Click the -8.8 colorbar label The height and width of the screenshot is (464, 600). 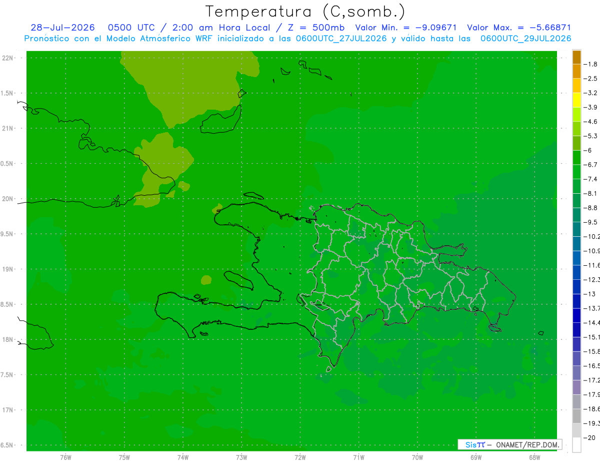(x=591, y=208)
